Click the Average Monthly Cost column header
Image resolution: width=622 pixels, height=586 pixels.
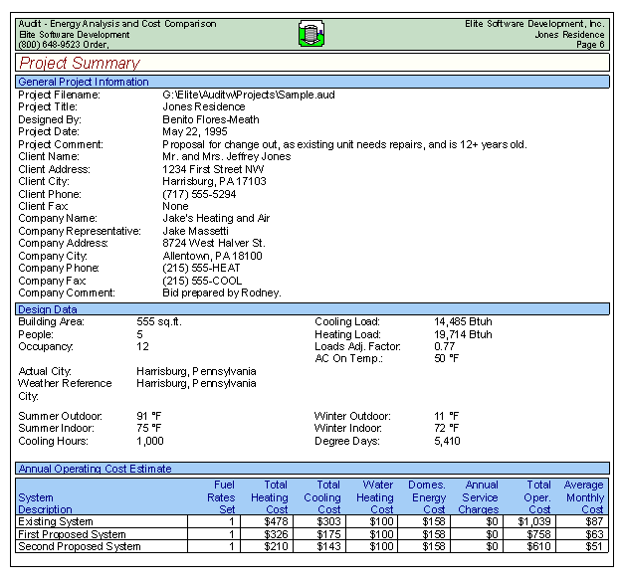click(x=583, y=496)
